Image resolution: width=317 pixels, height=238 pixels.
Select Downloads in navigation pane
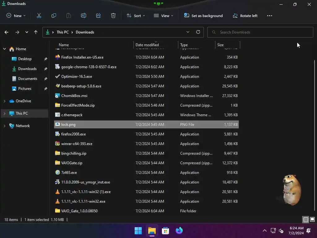(27, 69)
